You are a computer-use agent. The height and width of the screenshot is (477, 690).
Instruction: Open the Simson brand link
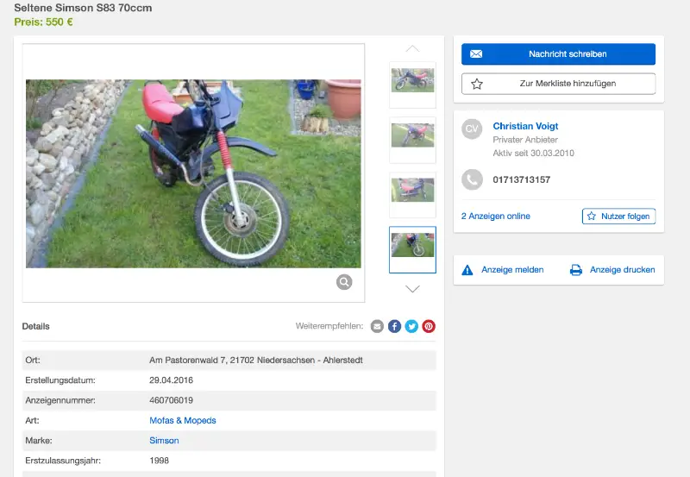click(x=164, y=440)
